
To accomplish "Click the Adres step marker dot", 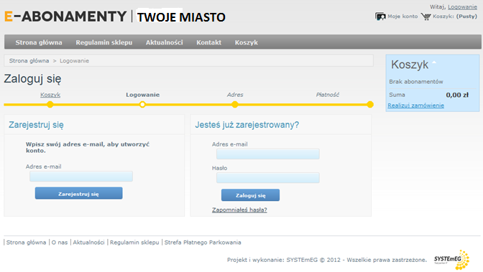I will click(235, 105).
